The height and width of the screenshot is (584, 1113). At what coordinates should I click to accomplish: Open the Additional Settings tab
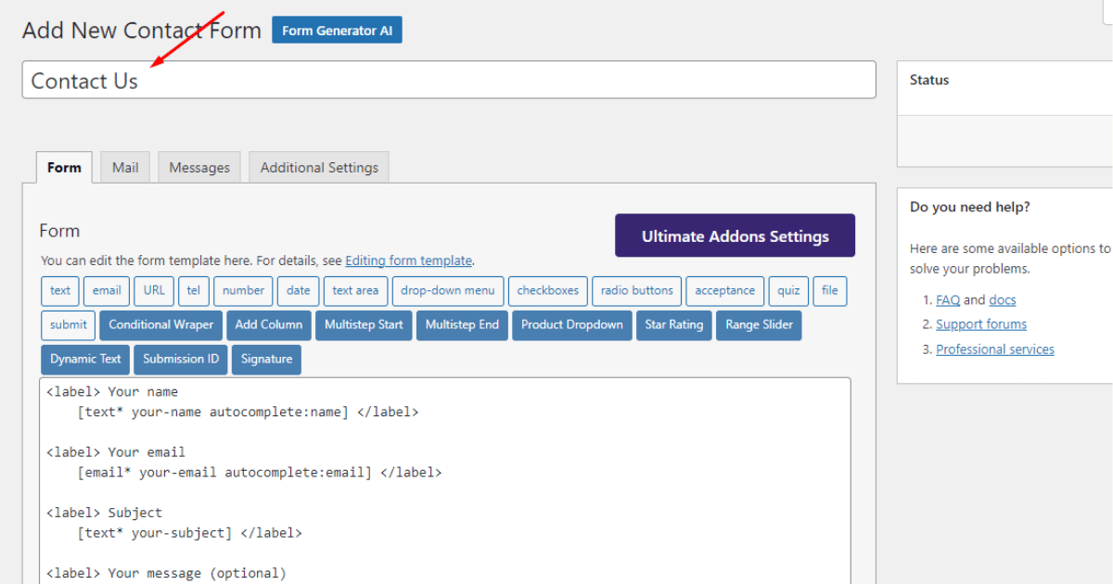pyautogui.click(x=318, y=167)
